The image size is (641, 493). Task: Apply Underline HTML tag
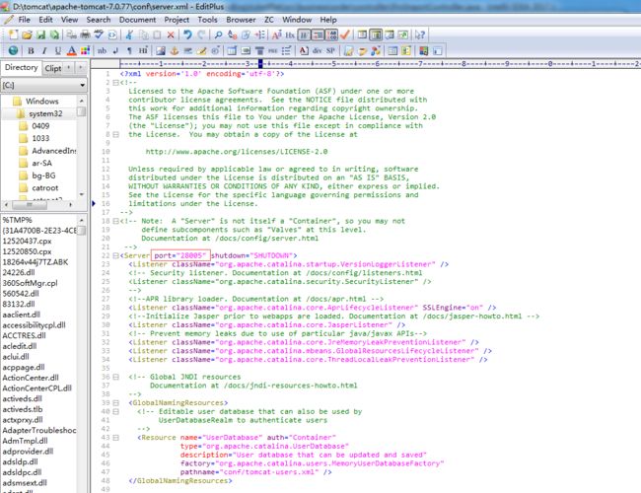pyautogui.click(x=57, y=50)
